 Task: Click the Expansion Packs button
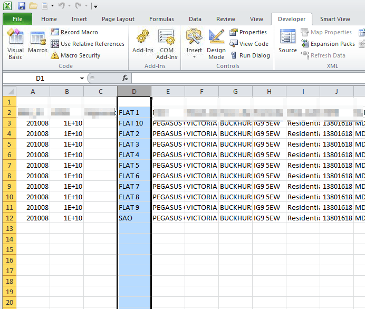tap(328, 44)
